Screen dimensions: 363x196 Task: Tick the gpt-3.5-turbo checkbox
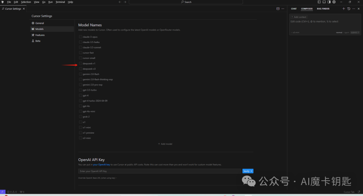[80, 90]
